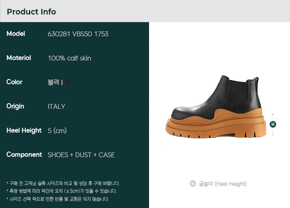Viewport: 290px width, 208px height.
Task: Select the ITALY origin value
Action: 56,106
